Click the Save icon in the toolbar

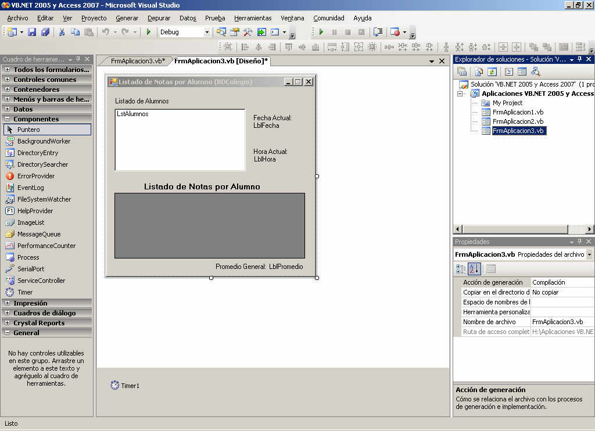[x=32, y=33]
